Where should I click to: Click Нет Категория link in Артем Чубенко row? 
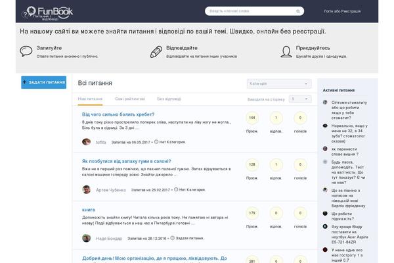(x=192, y=189)
